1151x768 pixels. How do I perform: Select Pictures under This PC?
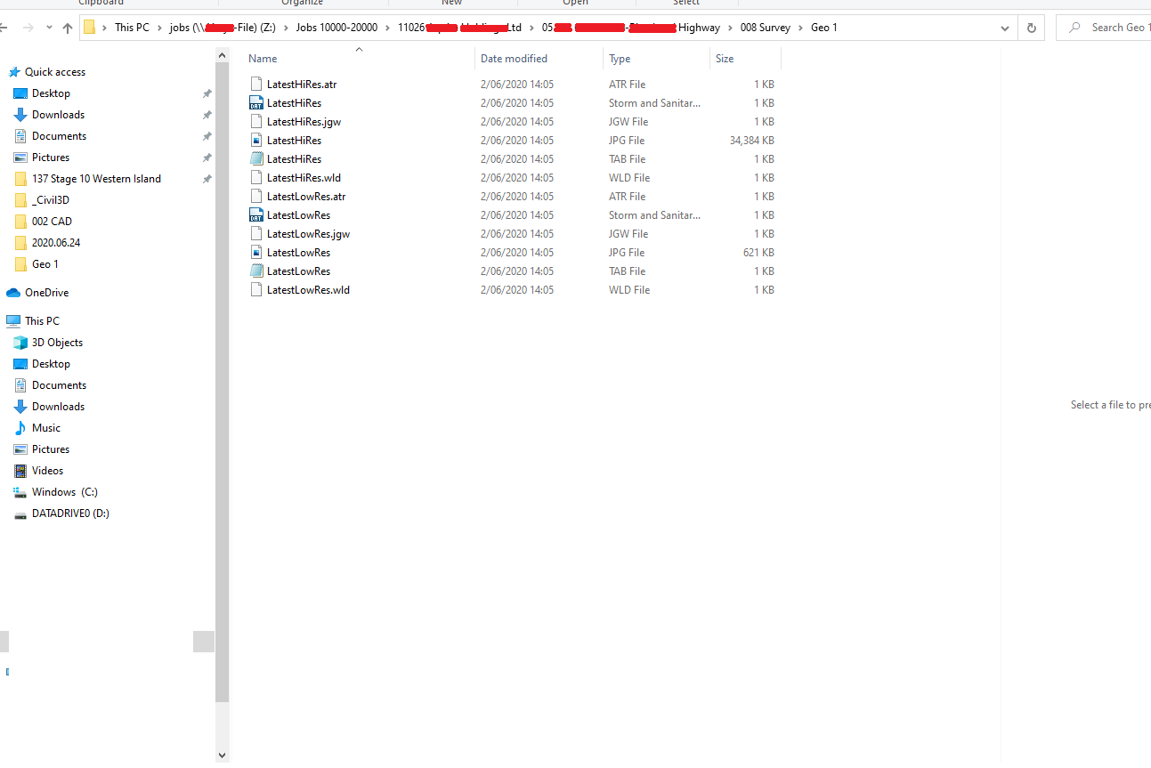tap(50, 449)
